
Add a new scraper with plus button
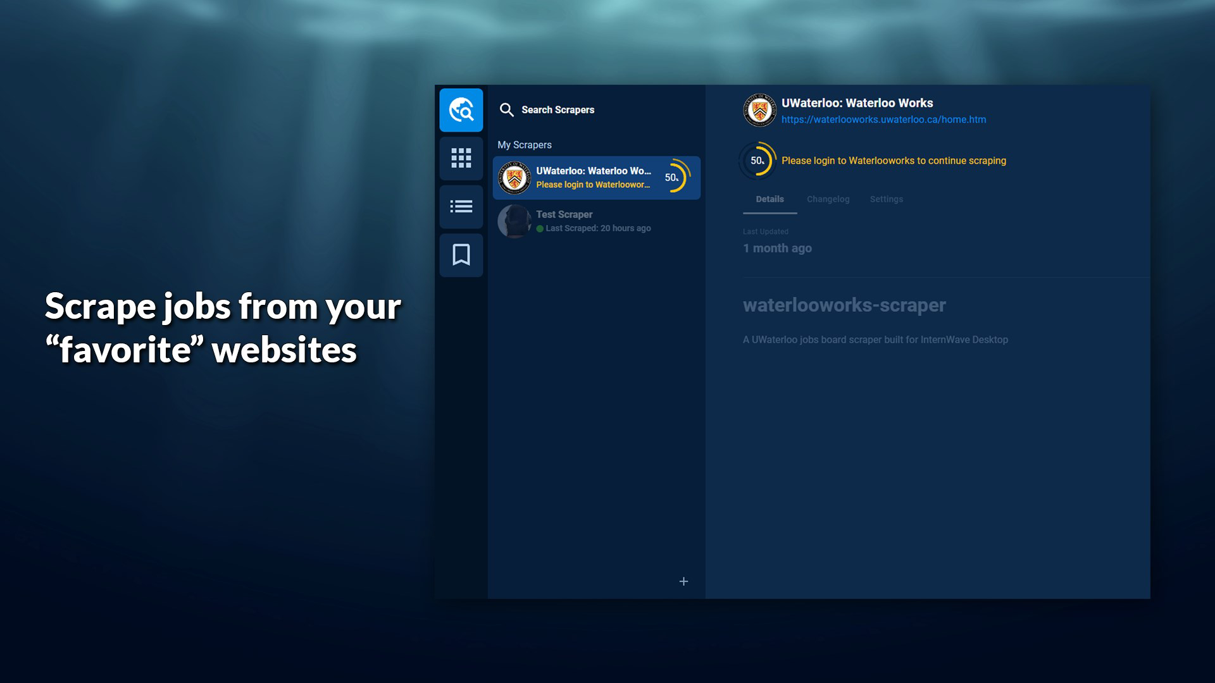(x=683, y=581)
